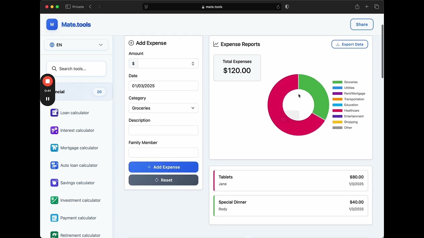Show Safari tab overview
This screenshot has height=238, width=424.
pos(377,7)
